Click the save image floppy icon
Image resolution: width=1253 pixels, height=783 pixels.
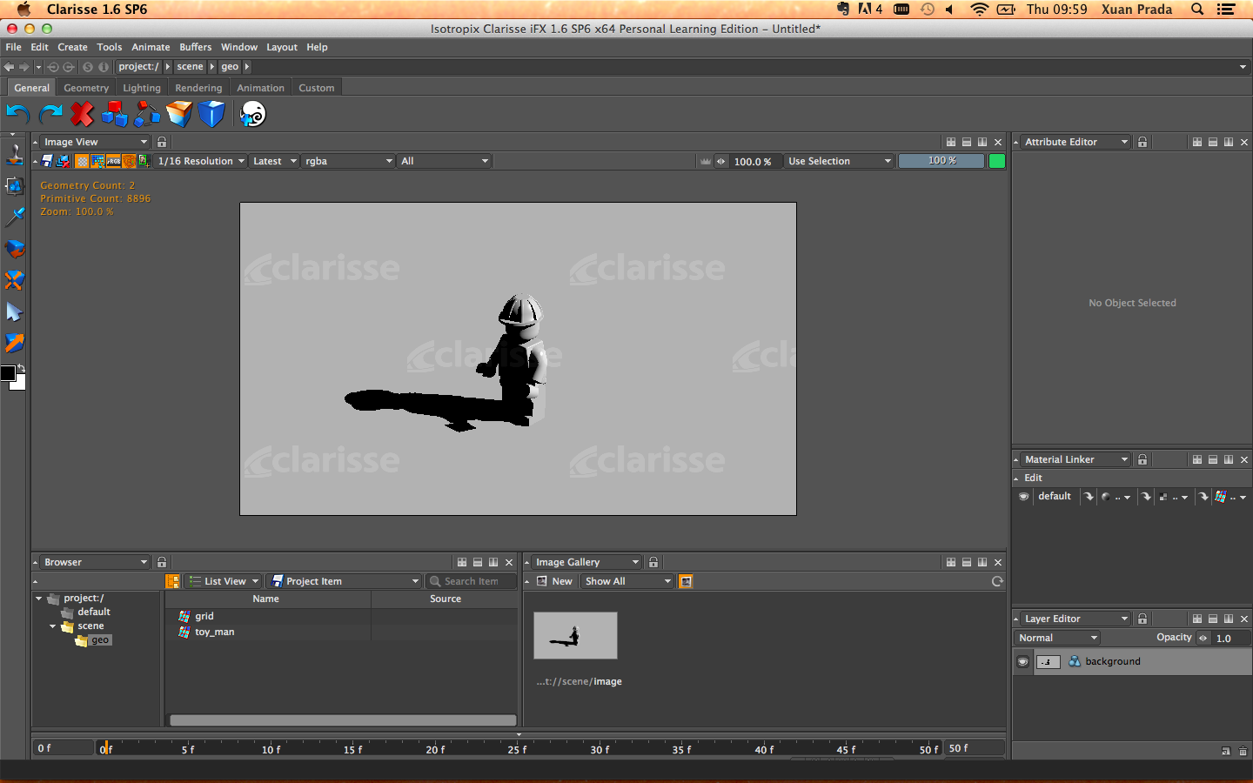(48, 161)
